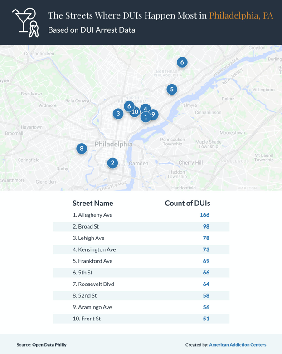This screenshot has width=282, height=354.
Task: Click the count value 73
Action: pyautogui.click(x=206, y=249)
